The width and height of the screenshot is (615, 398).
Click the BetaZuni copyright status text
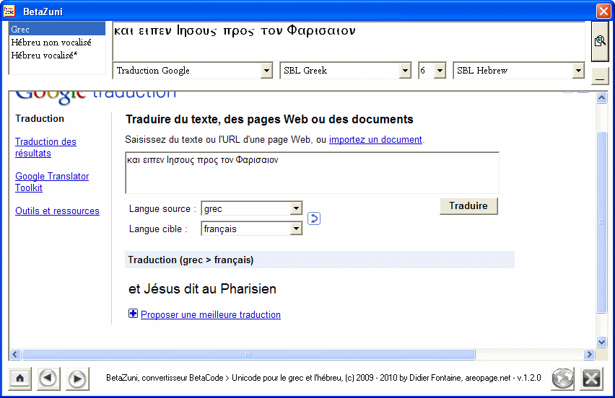click(323, 378)
